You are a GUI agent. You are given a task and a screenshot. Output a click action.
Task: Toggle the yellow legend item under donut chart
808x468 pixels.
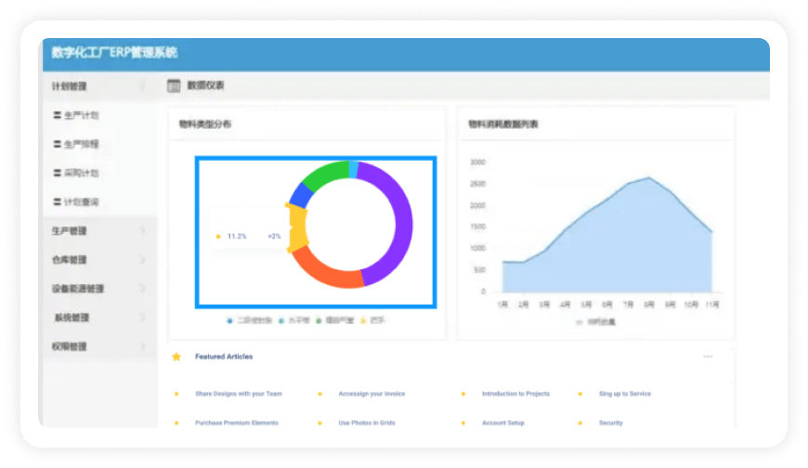click(x=373, y=320)
